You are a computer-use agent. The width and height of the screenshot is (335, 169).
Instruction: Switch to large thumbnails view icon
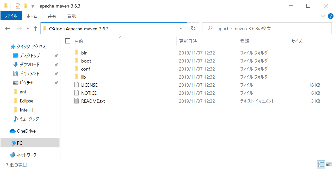(x=329, y=164)
